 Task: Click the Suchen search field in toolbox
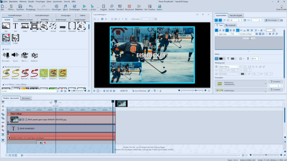coord(29,91)
